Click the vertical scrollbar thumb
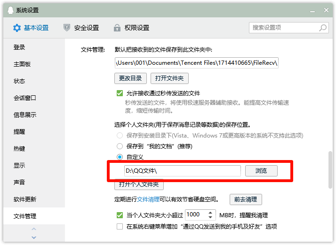This screenshot has width=336, height=245. pyautogui.click(x=330, y=170)
